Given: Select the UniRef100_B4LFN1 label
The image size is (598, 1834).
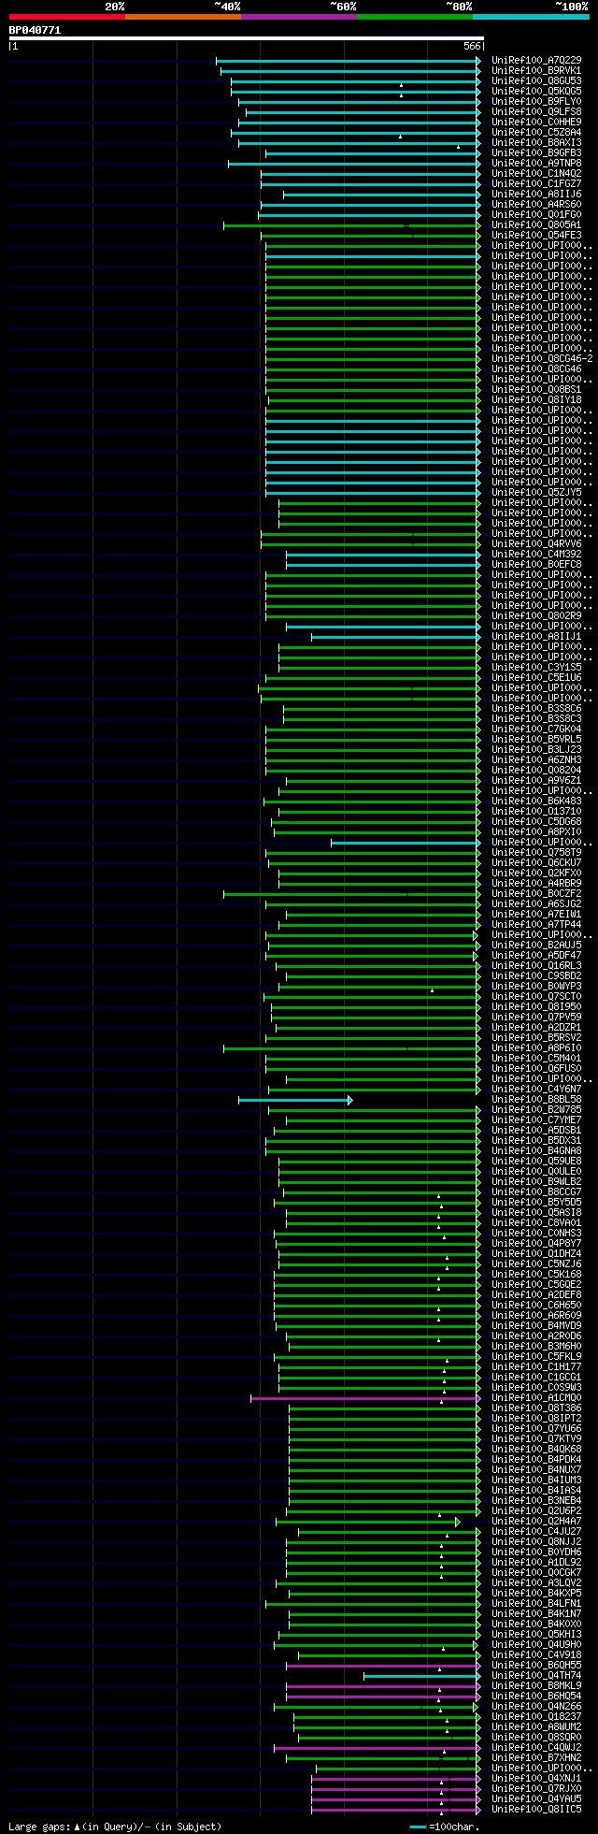Looking at the screenshot, I should tap(536, 1603).
